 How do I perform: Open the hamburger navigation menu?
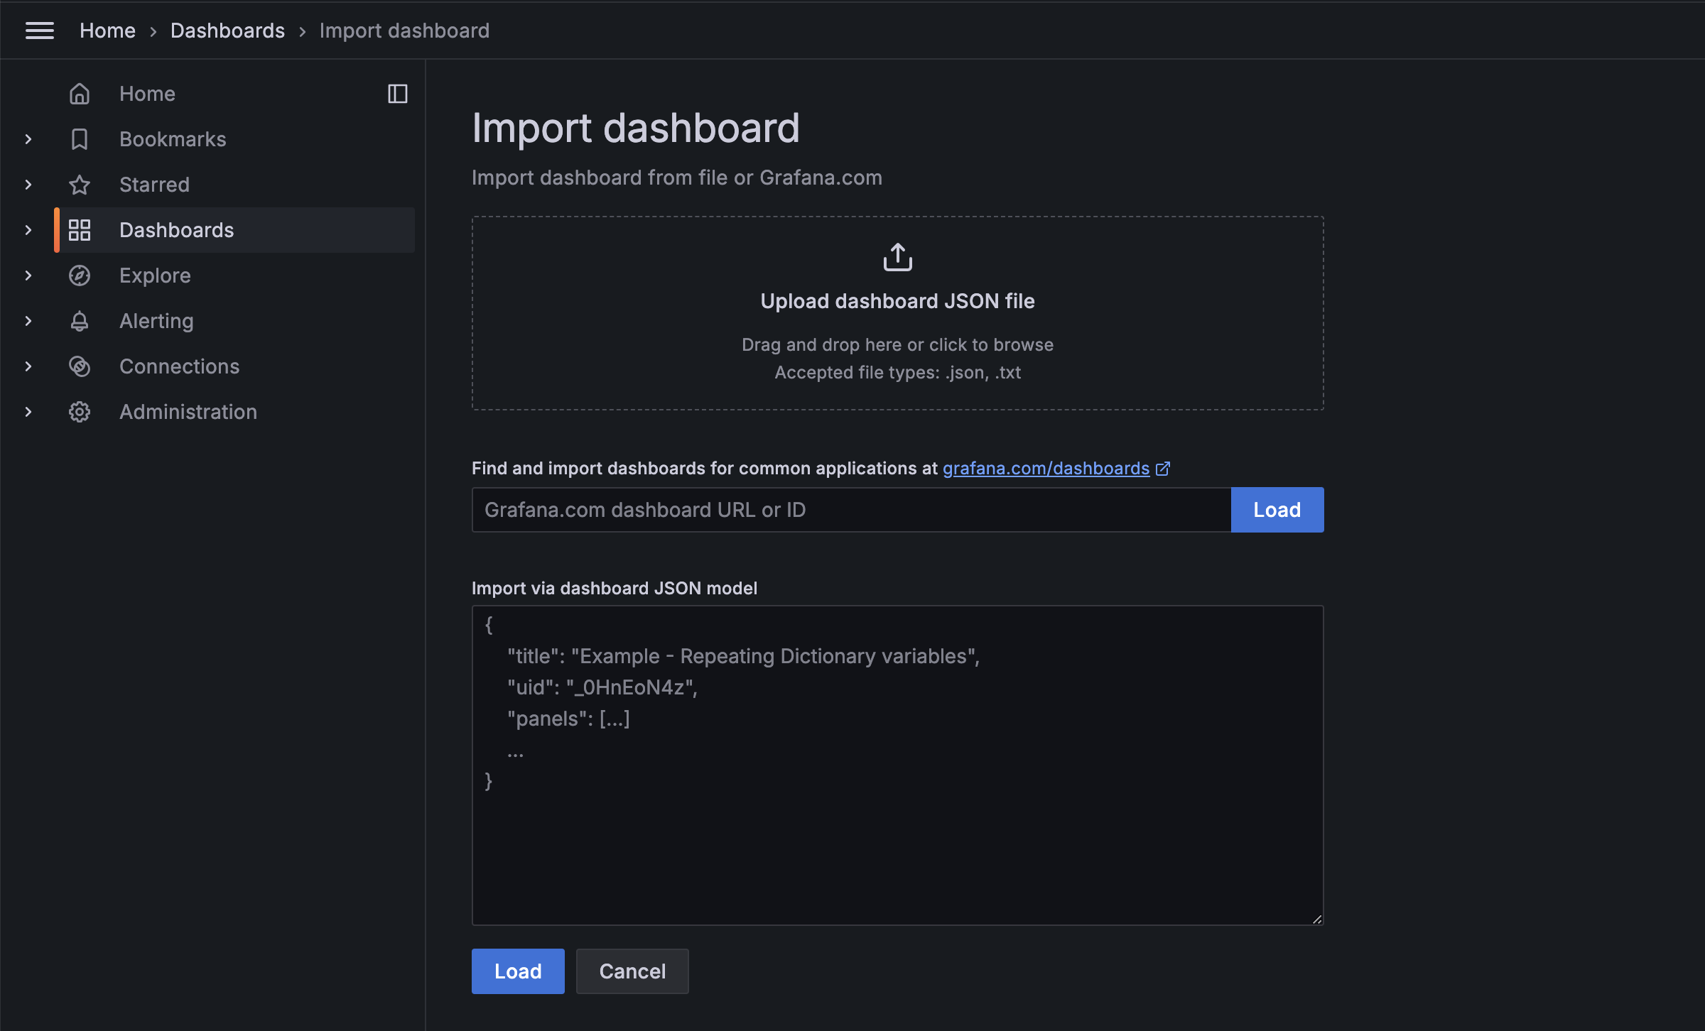tap(40, 30)
